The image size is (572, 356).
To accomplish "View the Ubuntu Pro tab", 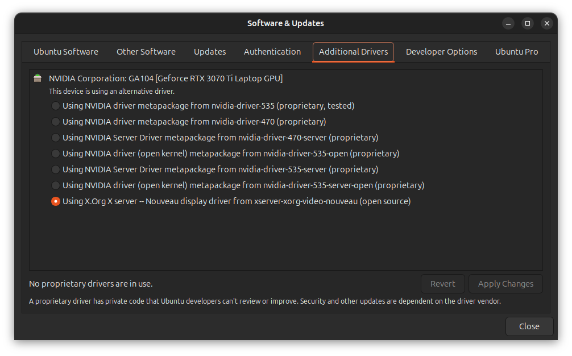I will pos(516,51).
